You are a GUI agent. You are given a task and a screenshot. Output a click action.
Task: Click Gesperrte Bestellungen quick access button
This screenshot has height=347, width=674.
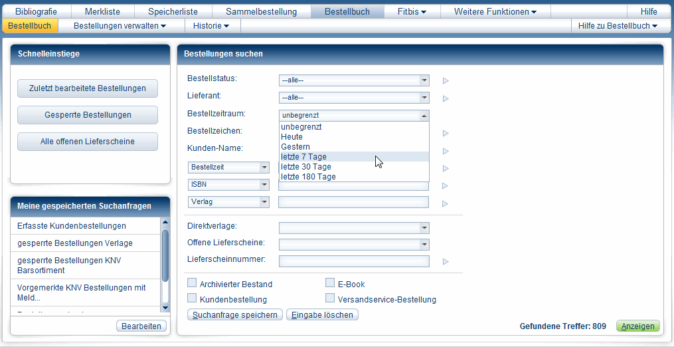tap(88, 115)
